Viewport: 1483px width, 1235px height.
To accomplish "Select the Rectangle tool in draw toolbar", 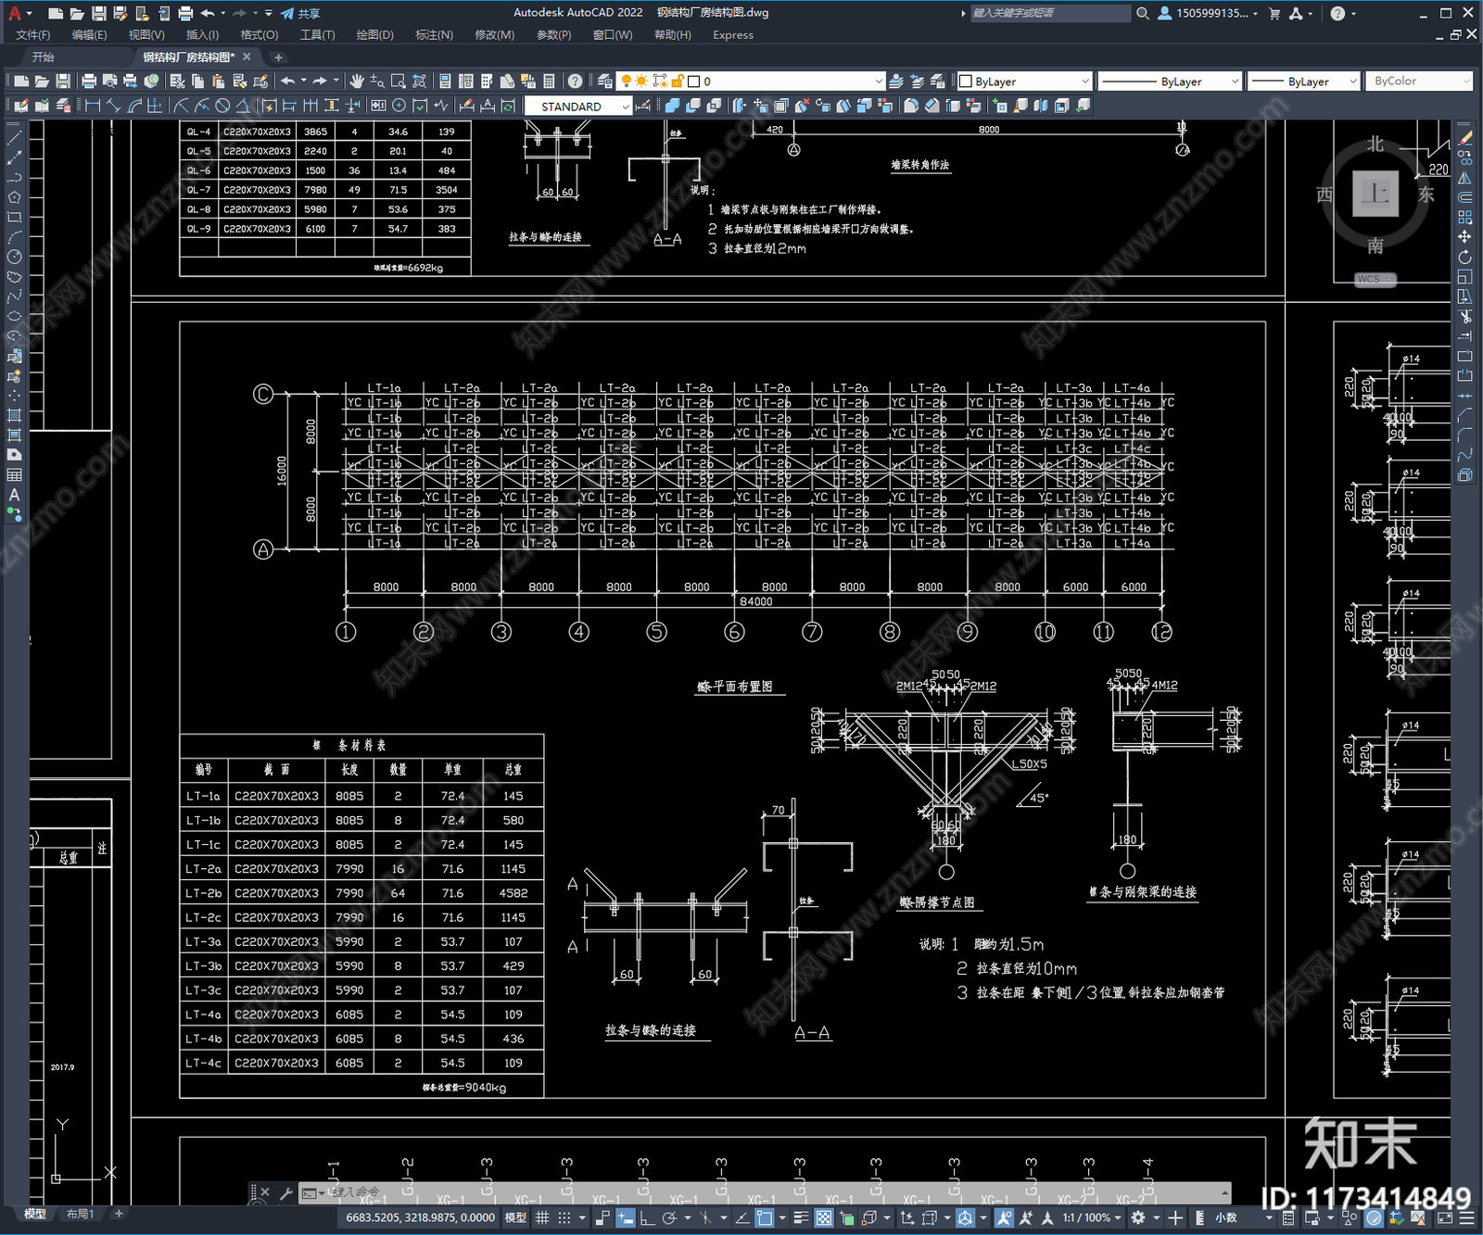I will tap(14, 218).
